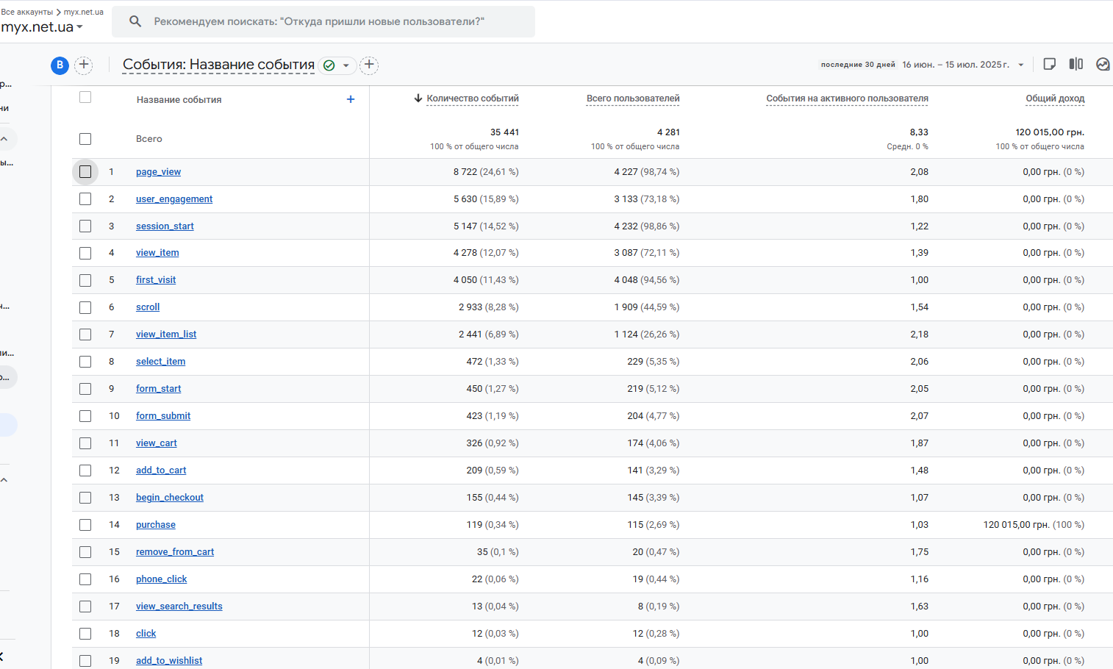
Task: Open the form_submit event link
Action: point(163,416)
